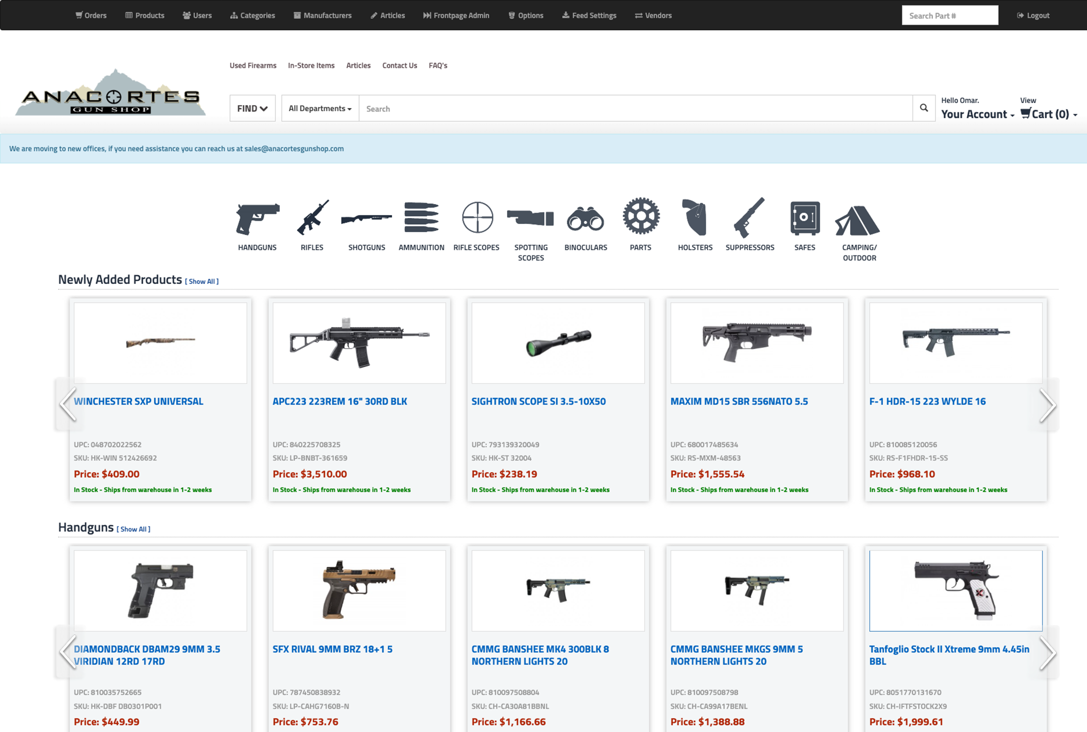Screen dimensions: 1087x732
Task: Open Products in the admin bar
Action: (144, 15)
